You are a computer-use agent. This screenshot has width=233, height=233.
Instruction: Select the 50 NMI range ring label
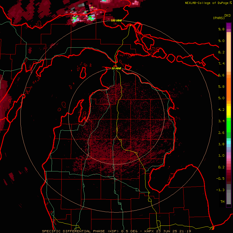tap(116, 68)
